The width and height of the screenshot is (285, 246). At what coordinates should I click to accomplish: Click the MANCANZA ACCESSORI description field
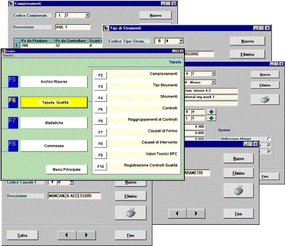point(75,196)
